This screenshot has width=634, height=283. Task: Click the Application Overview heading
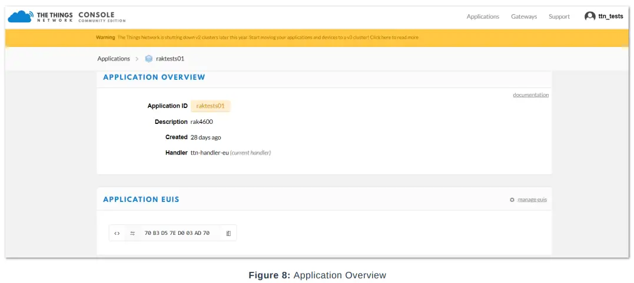click(154, 77)
